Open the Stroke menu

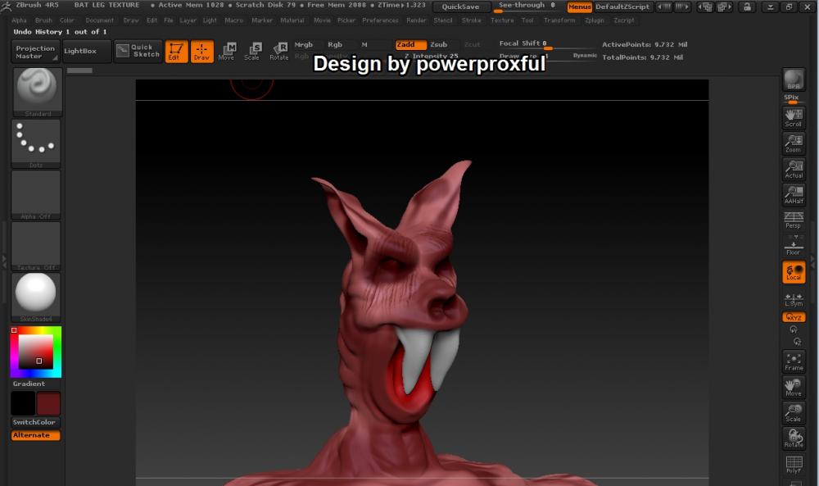point(471,20)
